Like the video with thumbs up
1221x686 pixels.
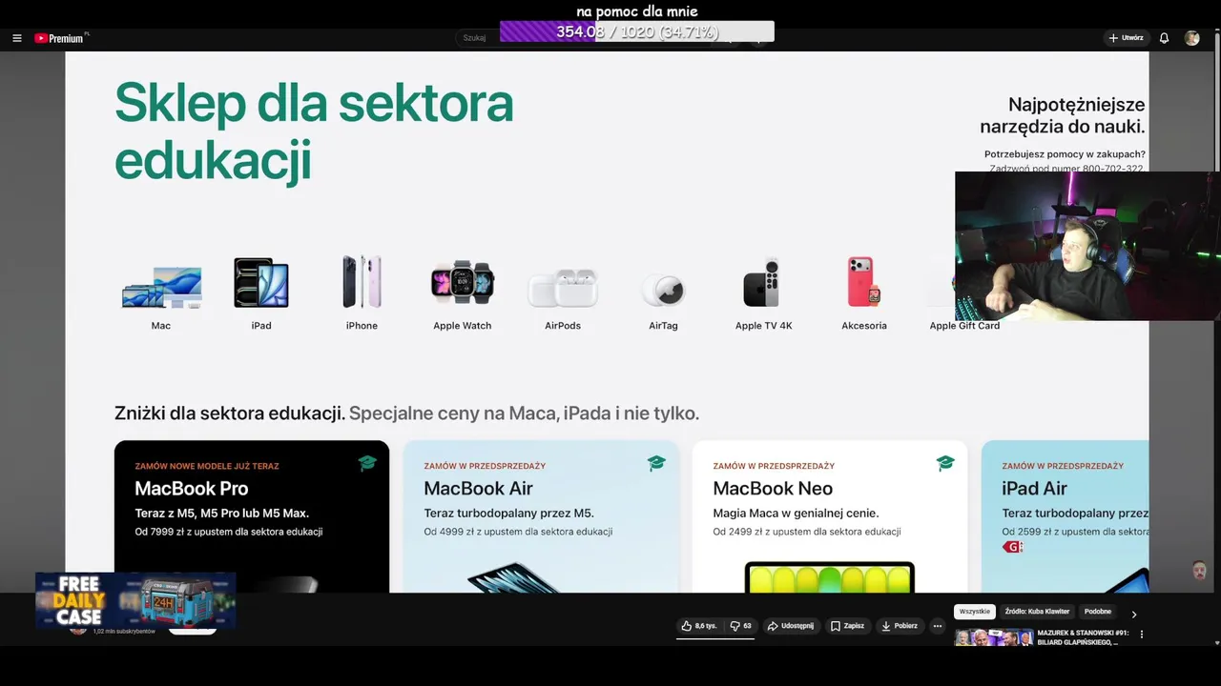click(699, 626)
